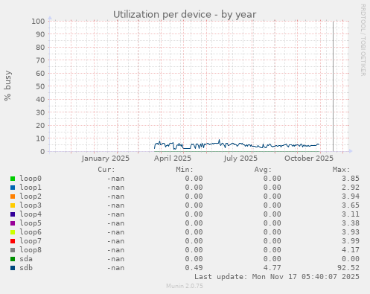Screen dimensions: 370x294
Task: Select the loop6 legend label
Action: coord(31,232)
